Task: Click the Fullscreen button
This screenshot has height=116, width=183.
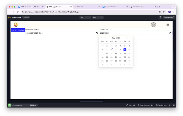Action: 169,17
